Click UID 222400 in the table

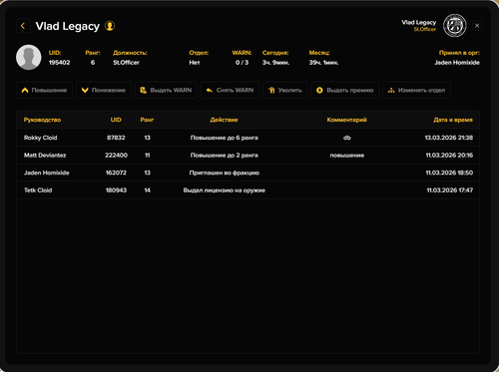(x=116, y=156)
